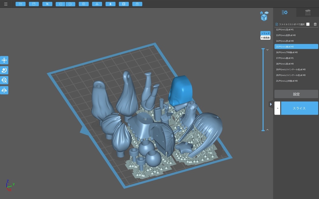The width and height of the screenshot is (319, 199).
Task: Click the copy model toolbar icon
Action: click(x=83, y=4)
